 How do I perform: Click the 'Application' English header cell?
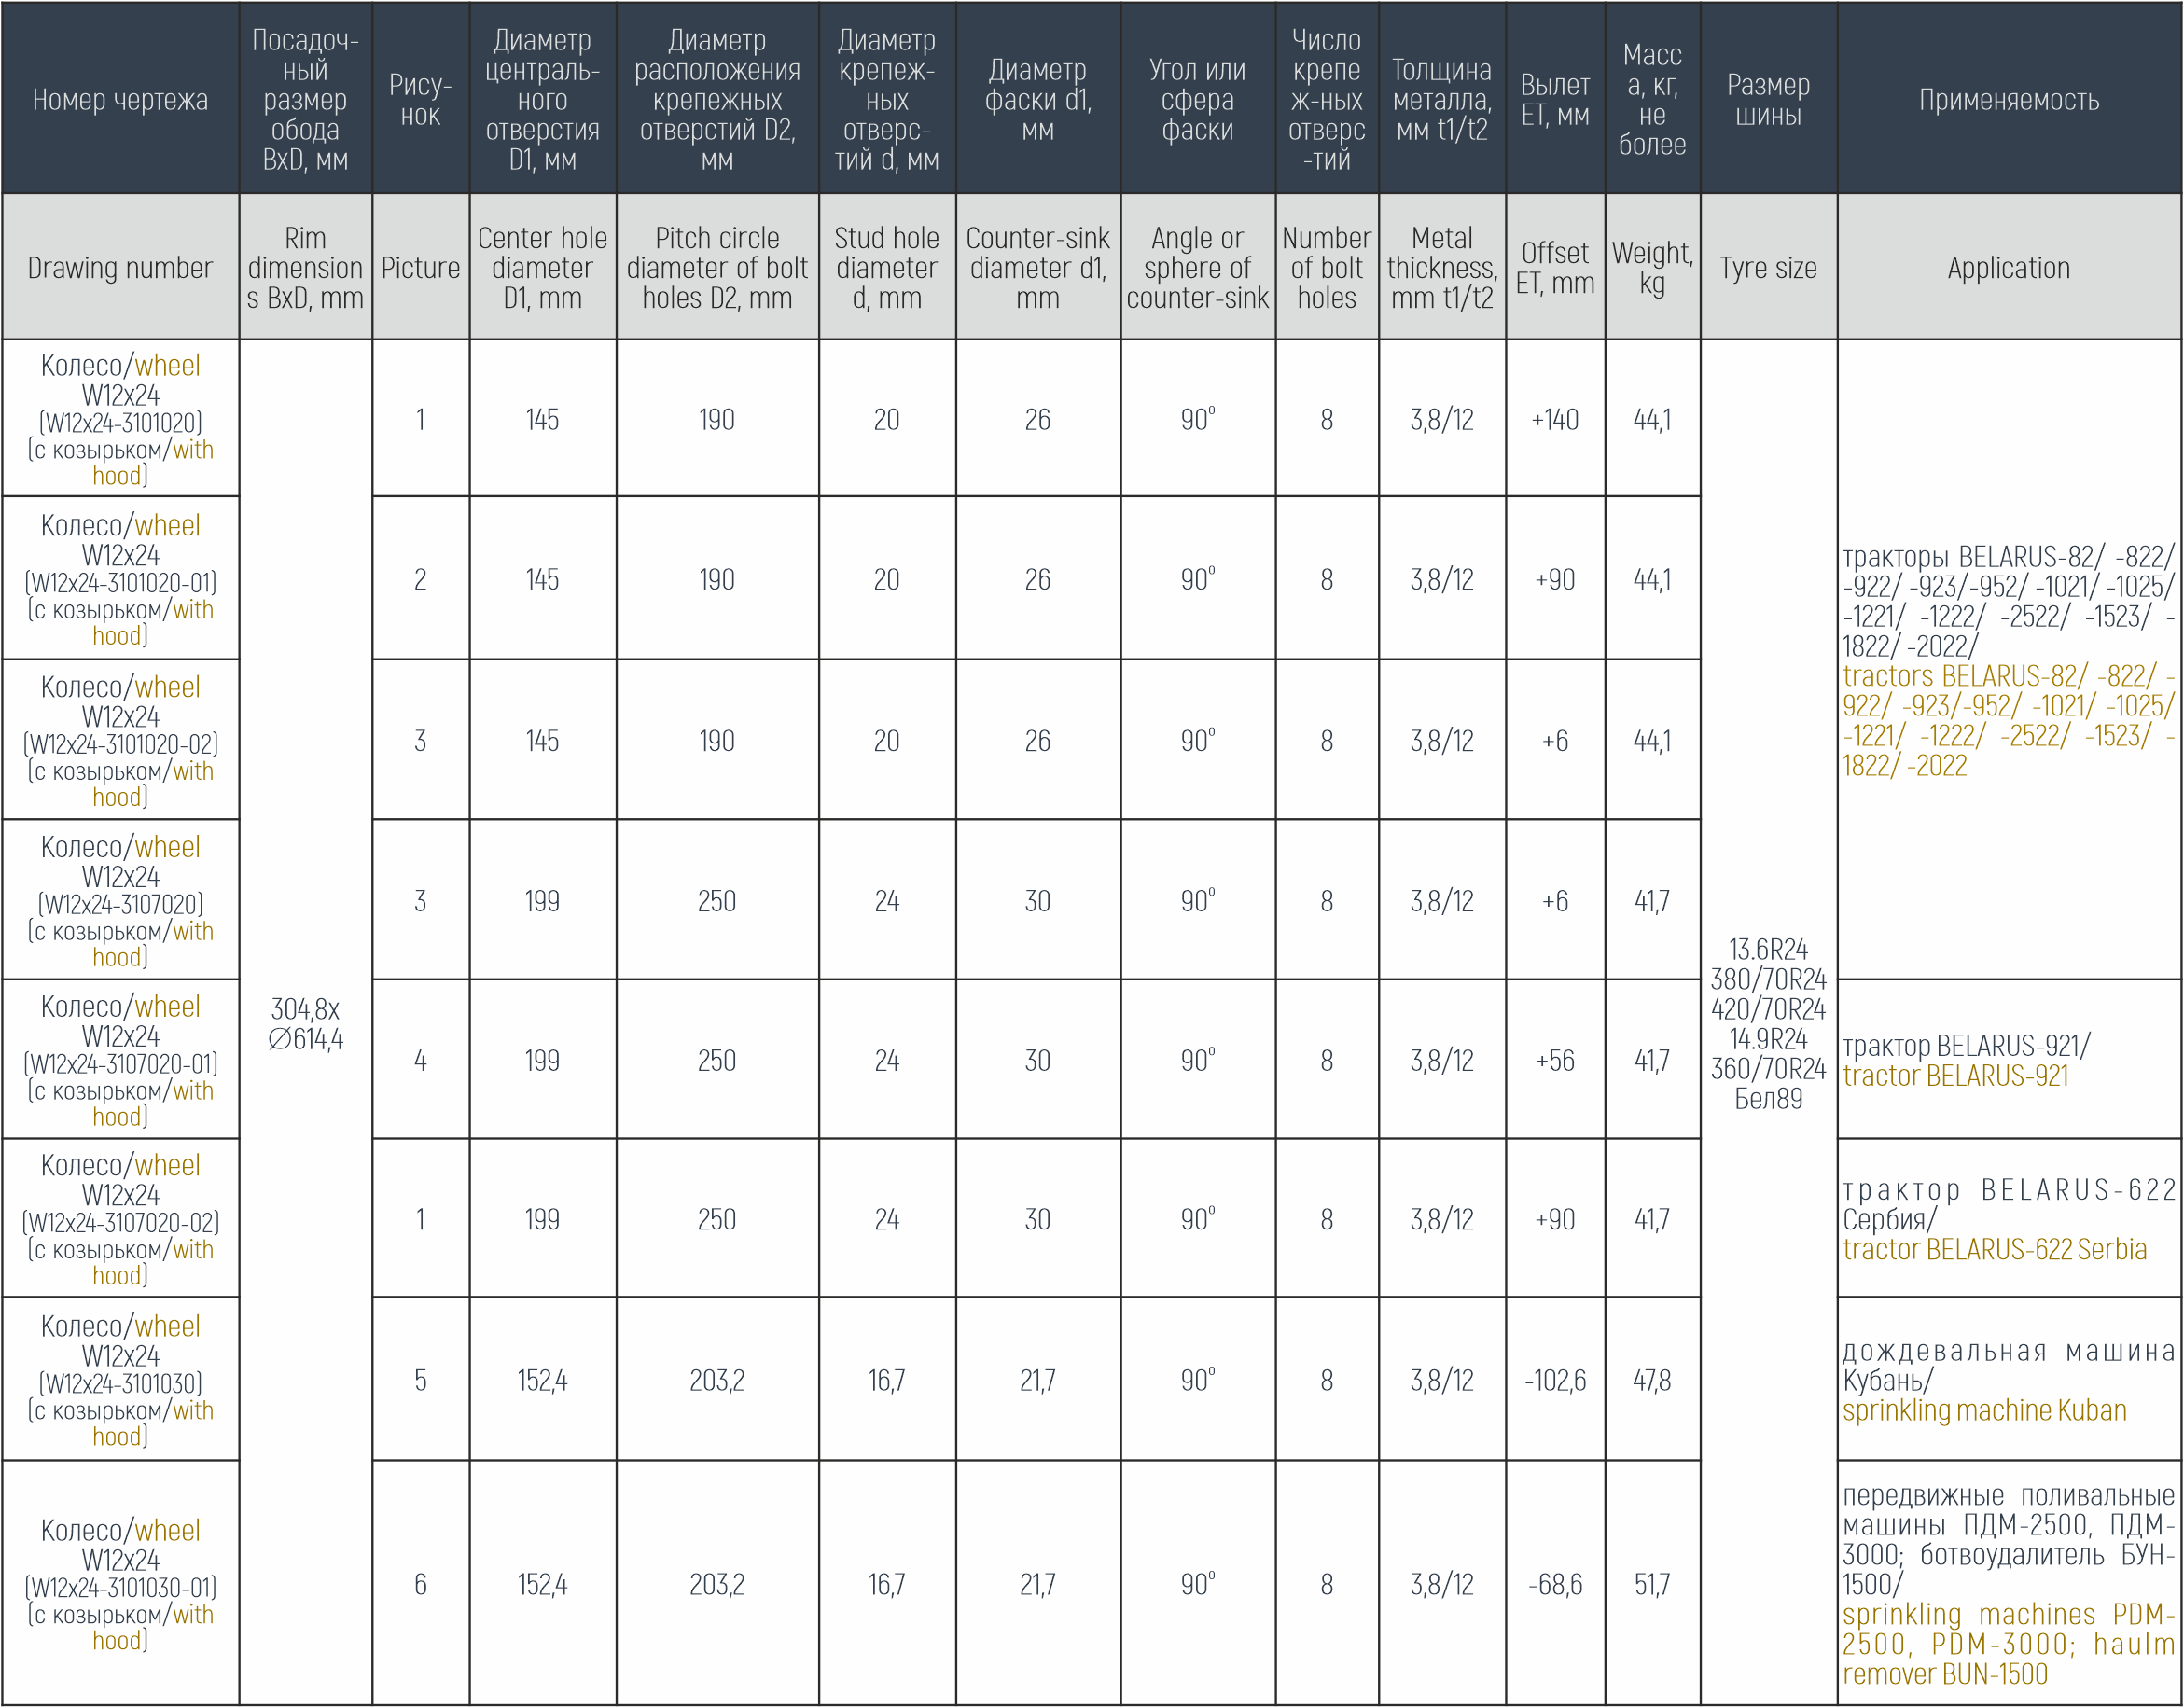point(2008,268)
